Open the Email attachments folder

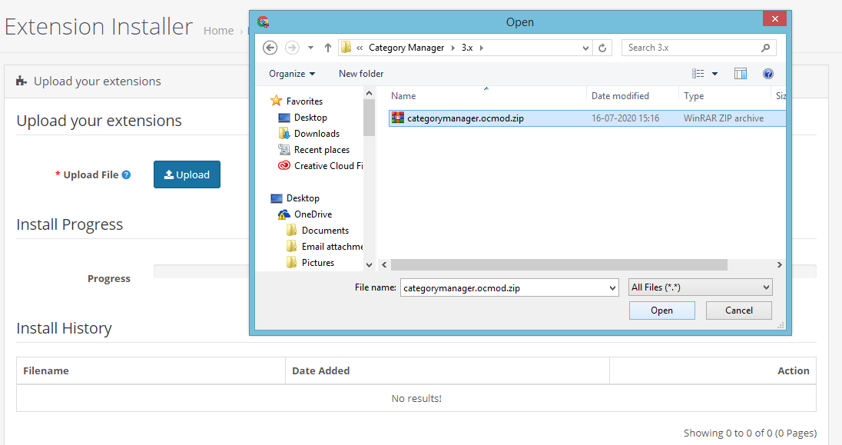tap(332, 246)
